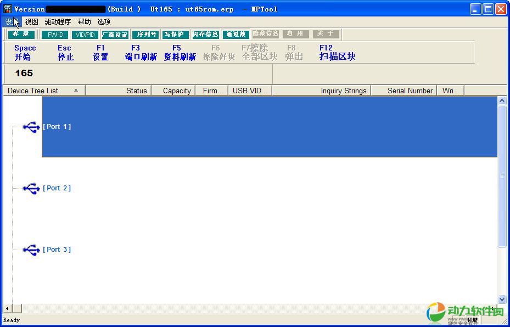510x327 pixels.
Task: Click the vertical scrollbar thumb
Action: 502,176
